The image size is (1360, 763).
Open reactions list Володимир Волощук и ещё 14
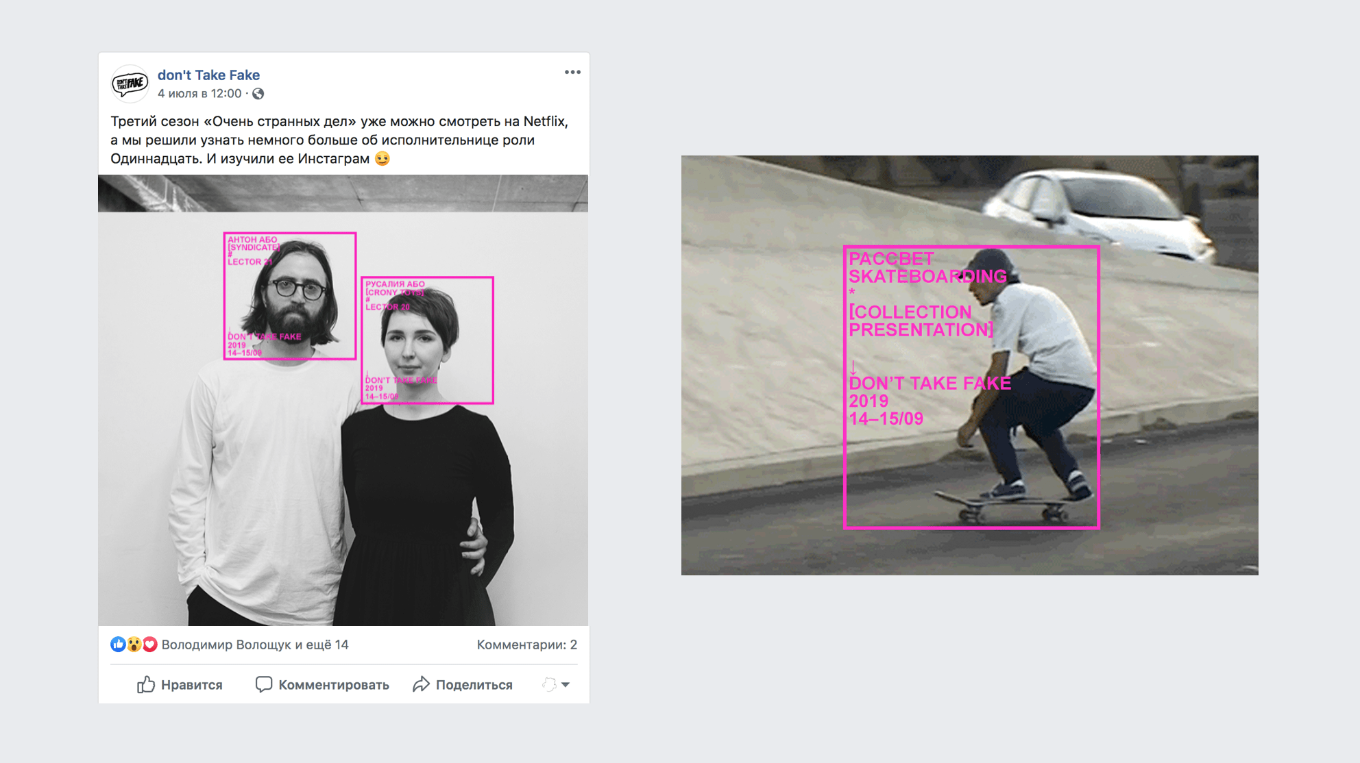tap(255, 645)
